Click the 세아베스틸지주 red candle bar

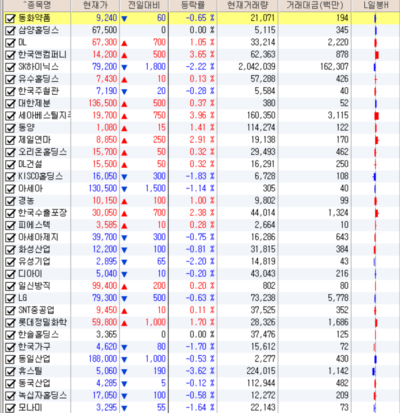coord(377,116)
